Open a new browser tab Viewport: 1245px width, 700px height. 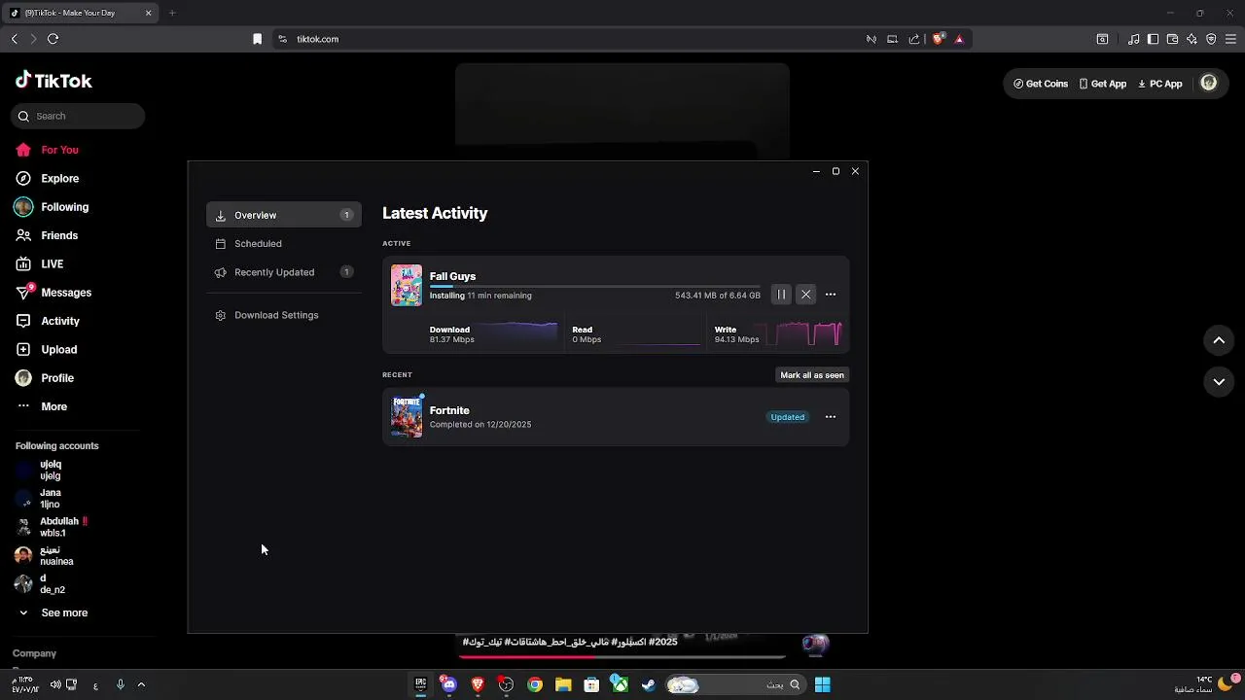172,13
